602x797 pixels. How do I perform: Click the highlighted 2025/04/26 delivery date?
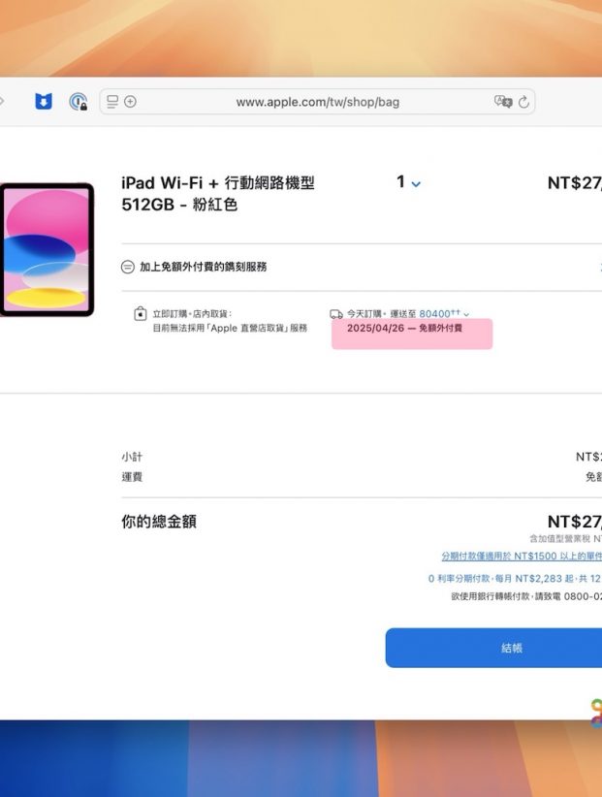click(404, 329)
